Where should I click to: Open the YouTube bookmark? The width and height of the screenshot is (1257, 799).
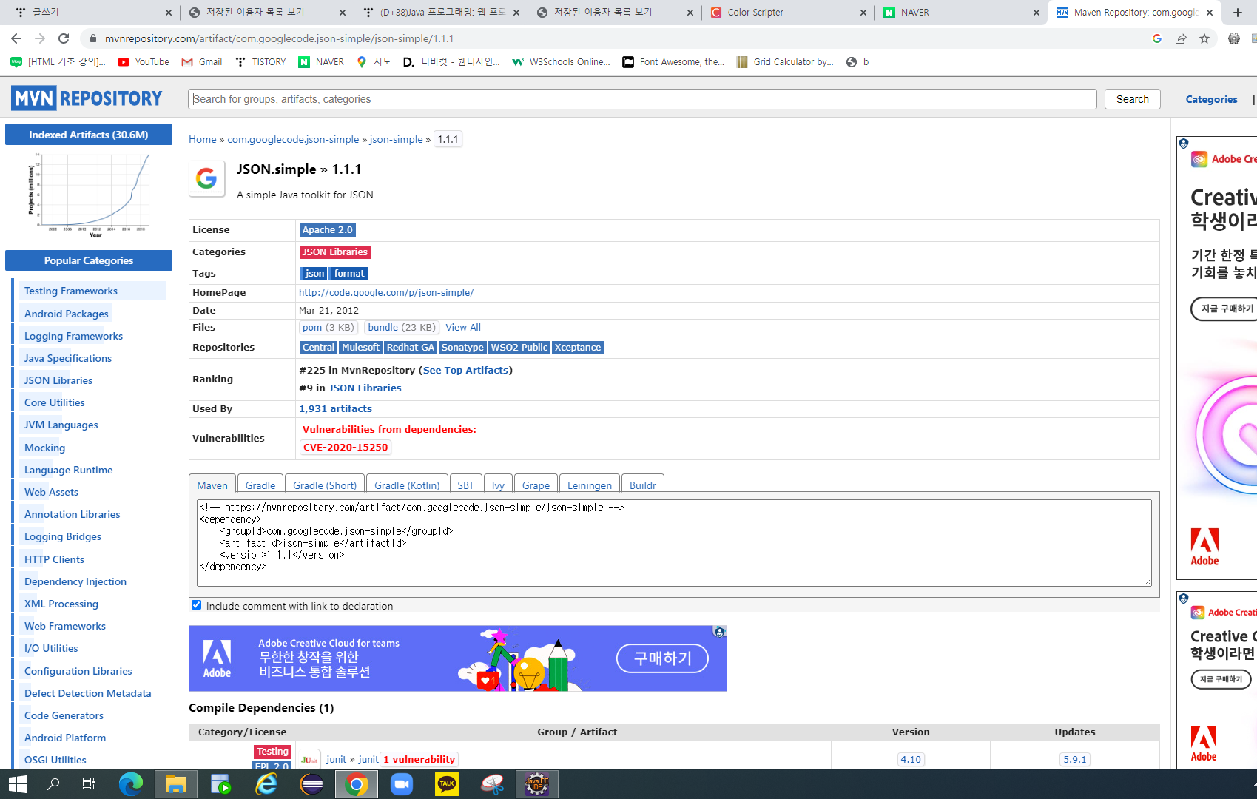(x=144, y=62)
